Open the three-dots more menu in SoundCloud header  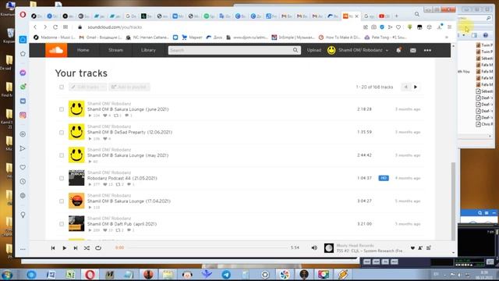coord(427,50)
